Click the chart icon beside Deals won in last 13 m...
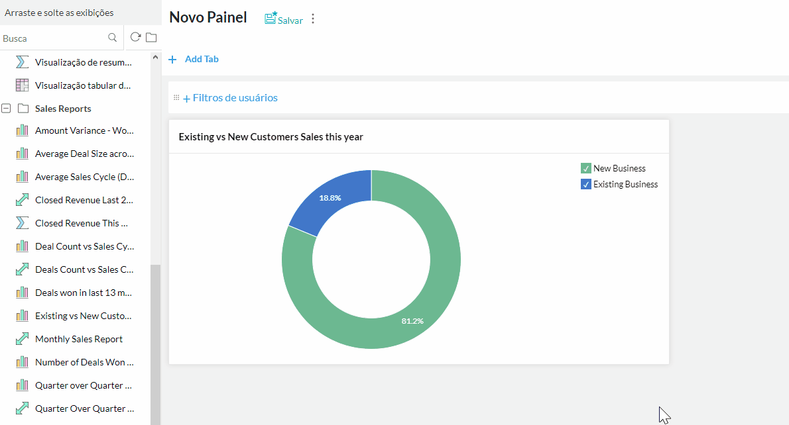Viewport: 789px width, 425px height. click(22, 293)
